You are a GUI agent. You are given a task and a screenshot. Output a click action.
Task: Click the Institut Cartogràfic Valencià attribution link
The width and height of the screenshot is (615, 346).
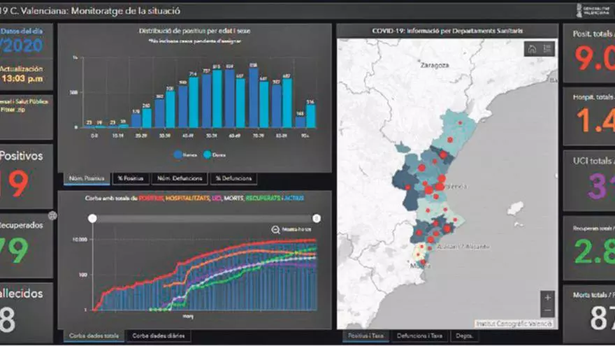(x=514, y=324)
